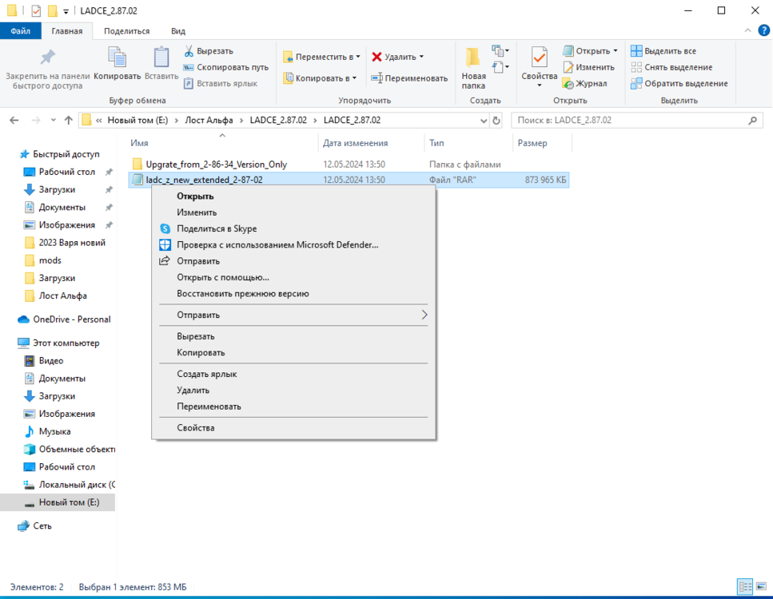Click the Pin to Quick Access icon
This screenshot has width=773, height=599.
[x=47, y=58]
